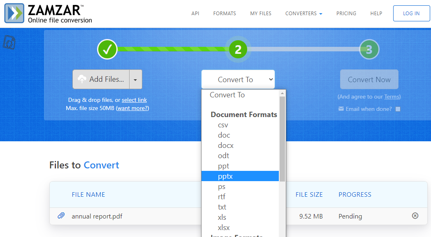Click the Add Files button
This screenshot has width=431, height=237.
pyautogui.click(x=101, y=79)
